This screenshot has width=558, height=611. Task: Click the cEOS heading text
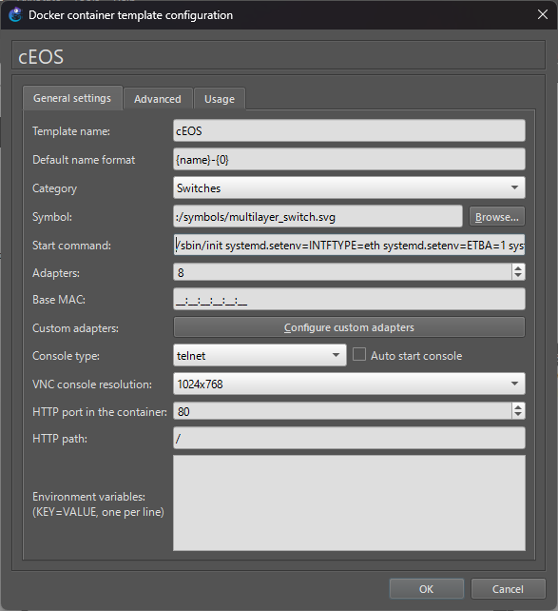[x=41, y=57]
